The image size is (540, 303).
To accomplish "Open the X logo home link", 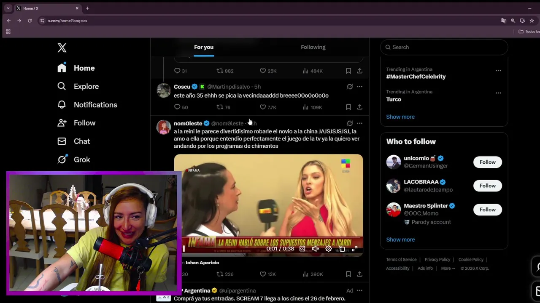I will click(62, 48).
